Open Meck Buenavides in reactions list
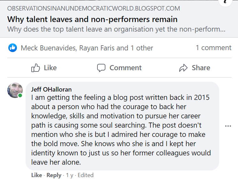238x179 pixels. (x=48, y=48)
